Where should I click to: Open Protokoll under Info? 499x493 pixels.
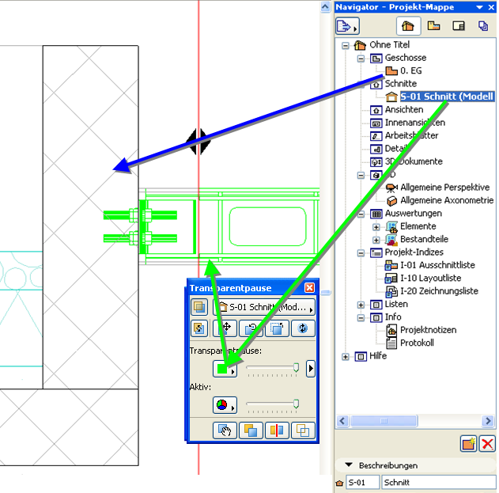tap(417, 343)
